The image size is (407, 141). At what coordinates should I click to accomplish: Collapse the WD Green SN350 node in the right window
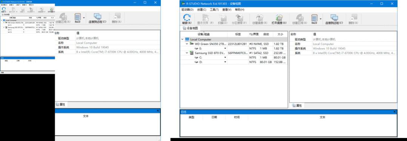pos(187,44)
